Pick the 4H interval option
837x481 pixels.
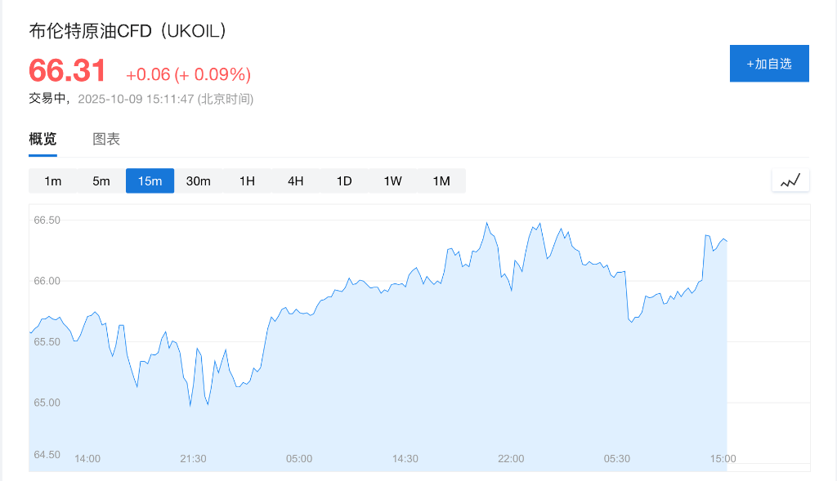pos(296,181)
